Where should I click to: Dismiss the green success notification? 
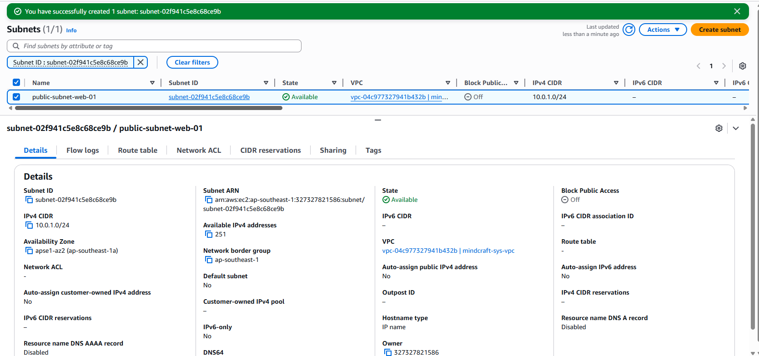(737, 11)
